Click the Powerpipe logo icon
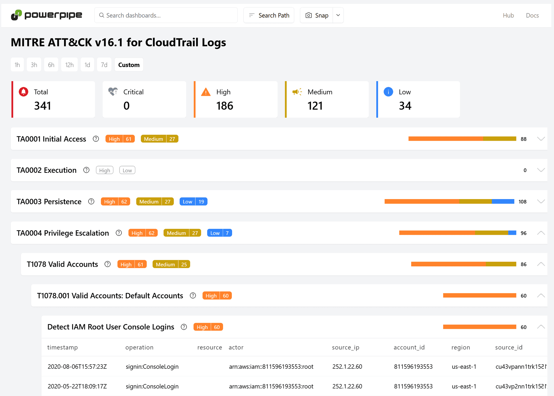The height and width of the screenshot is (396, 554). (x=16, y=15)
